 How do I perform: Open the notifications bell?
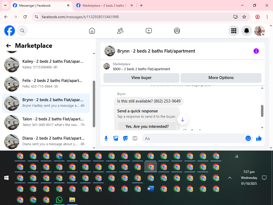point(247,31)
